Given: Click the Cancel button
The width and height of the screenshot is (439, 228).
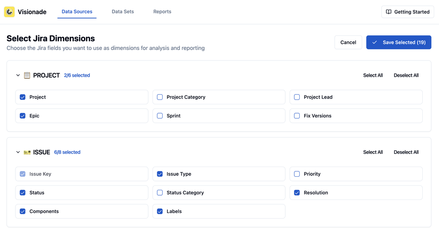Looking at the screenshot, I should 348,43.
